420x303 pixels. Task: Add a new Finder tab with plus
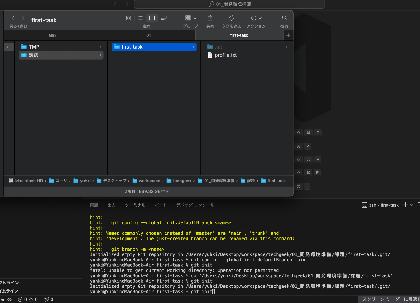coord(289,35)
